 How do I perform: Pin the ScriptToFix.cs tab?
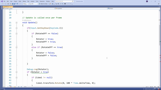(x=11, y=7)
